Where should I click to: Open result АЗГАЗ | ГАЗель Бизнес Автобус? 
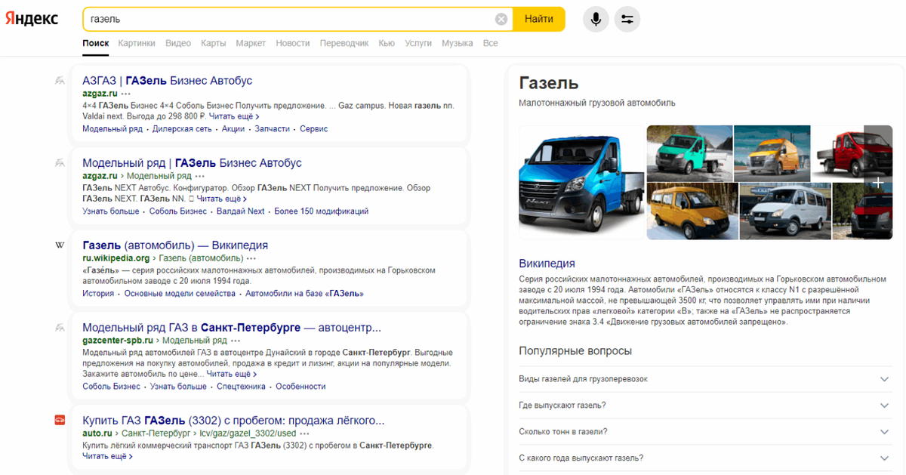168,80
